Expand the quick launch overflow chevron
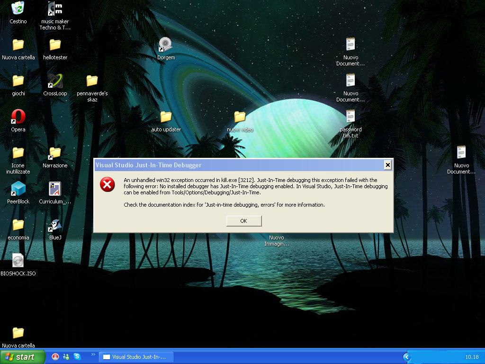Viewport: 485px width, 364px height. point(93,355)
